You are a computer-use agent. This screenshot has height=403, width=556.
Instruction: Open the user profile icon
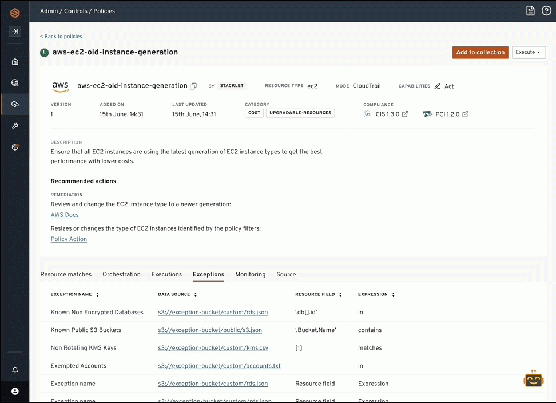(x=15, y=391)
